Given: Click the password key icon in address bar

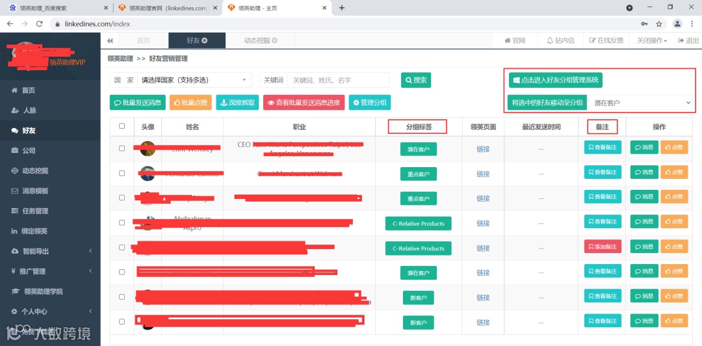Looking at the screenshot, I should (x=644, y=24).
